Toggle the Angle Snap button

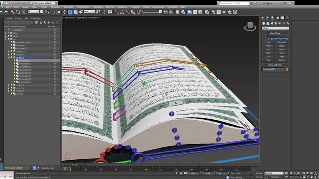coord(122,12)
